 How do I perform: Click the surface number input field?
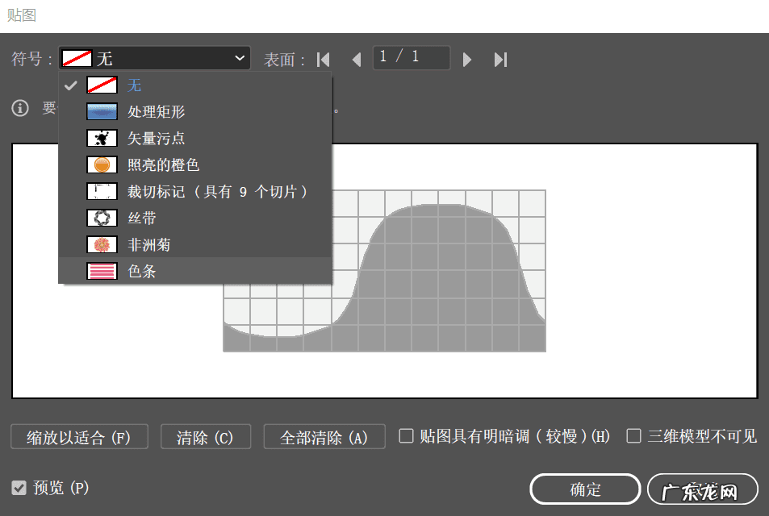[411, 58]
